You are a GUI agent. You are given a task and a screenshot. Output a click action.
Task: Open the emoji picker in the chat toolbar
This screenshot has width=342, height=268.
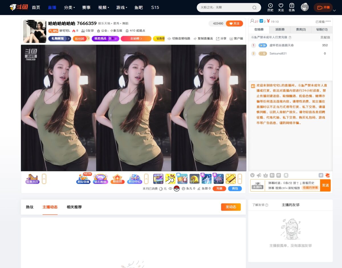tap(253, 175)
